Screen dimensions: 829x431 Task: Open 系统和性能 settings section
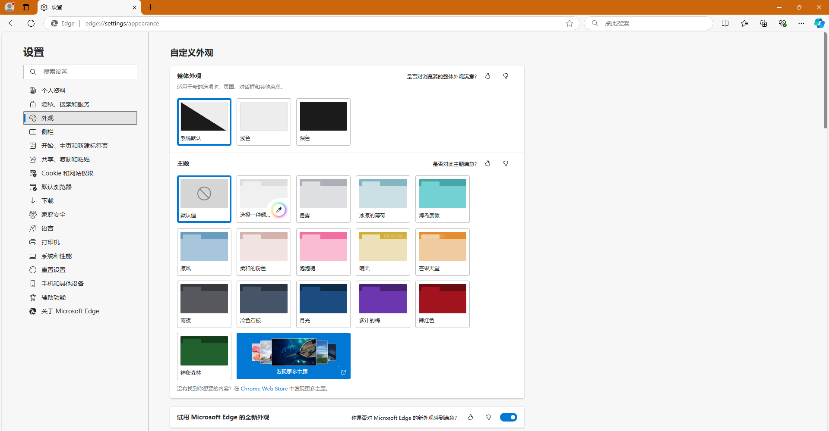[x=80, y=256]
